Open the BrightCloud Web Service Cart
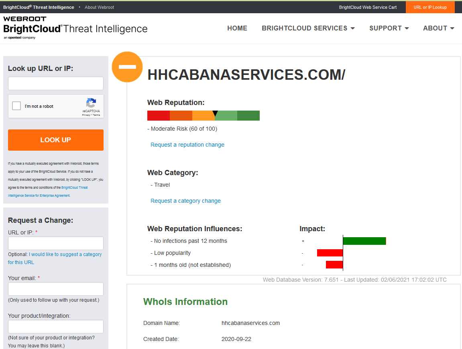Image resolution: width=462 pixels, height=349 pixels. click(x=368, y=7)
